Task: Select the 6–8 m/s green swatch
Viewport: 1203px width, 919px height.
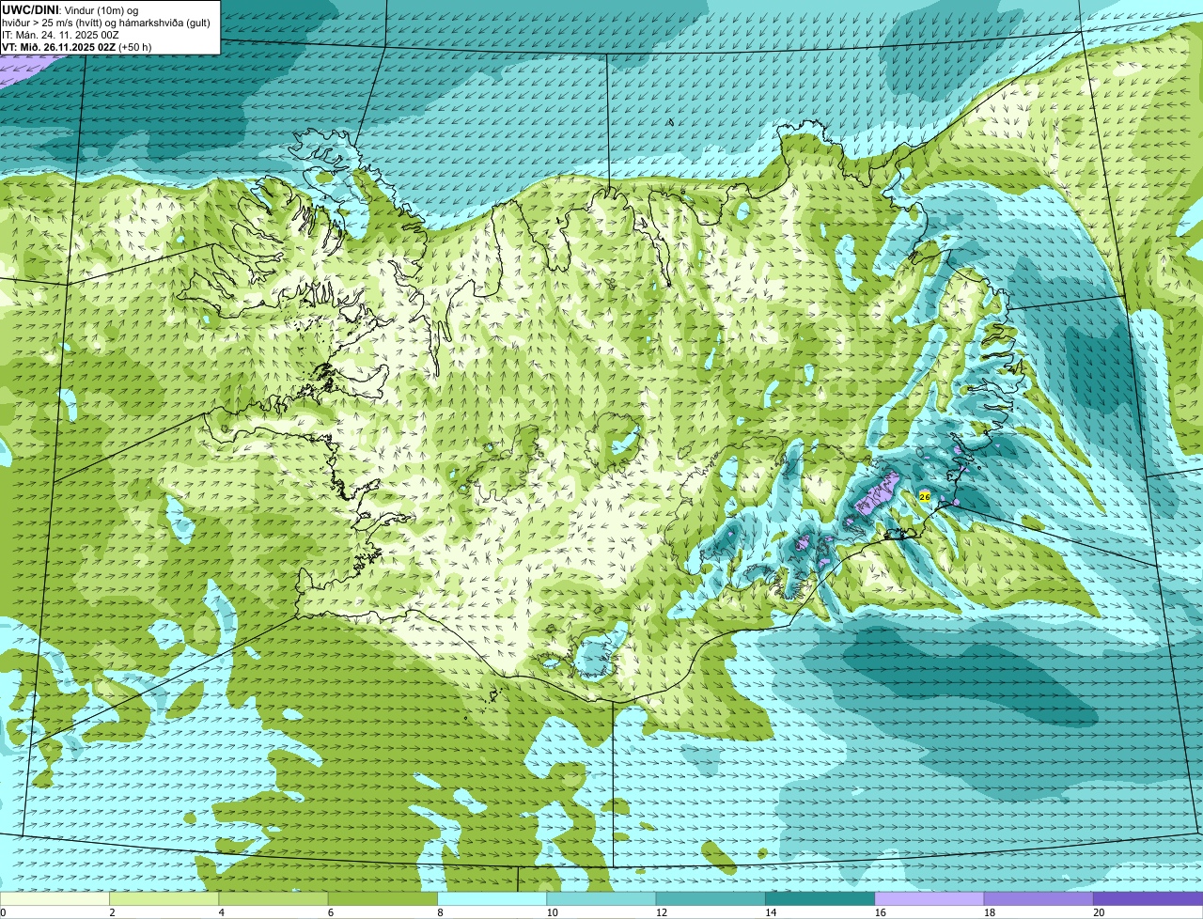Action: tap(383, 898)
